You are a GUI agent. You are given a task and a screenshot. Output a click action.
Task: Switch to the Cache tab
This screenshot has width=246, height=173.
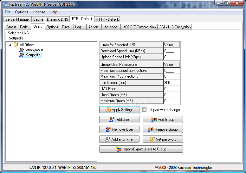tap(38, 19)
